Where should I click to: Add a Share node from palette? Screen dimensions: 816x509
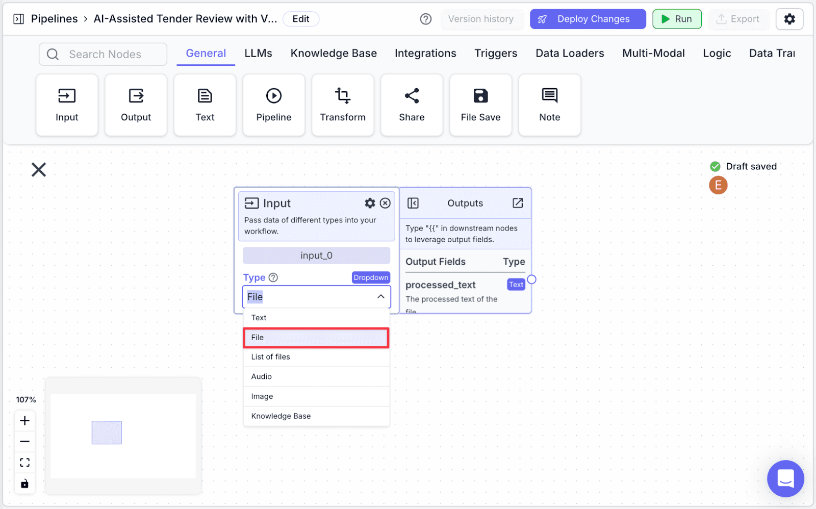(412, 105)
